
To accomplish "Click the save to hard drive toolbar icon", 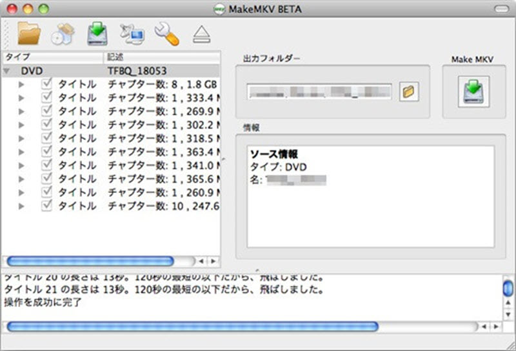I will (97, 34).
